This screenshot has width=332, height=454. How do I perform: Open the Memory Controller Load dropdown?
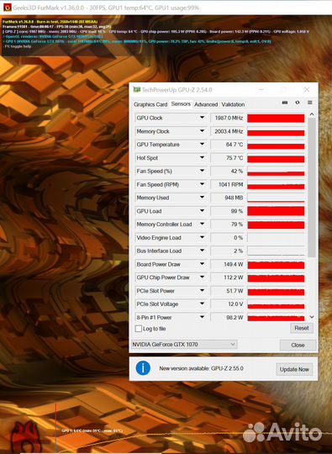(x=202, y=224)
